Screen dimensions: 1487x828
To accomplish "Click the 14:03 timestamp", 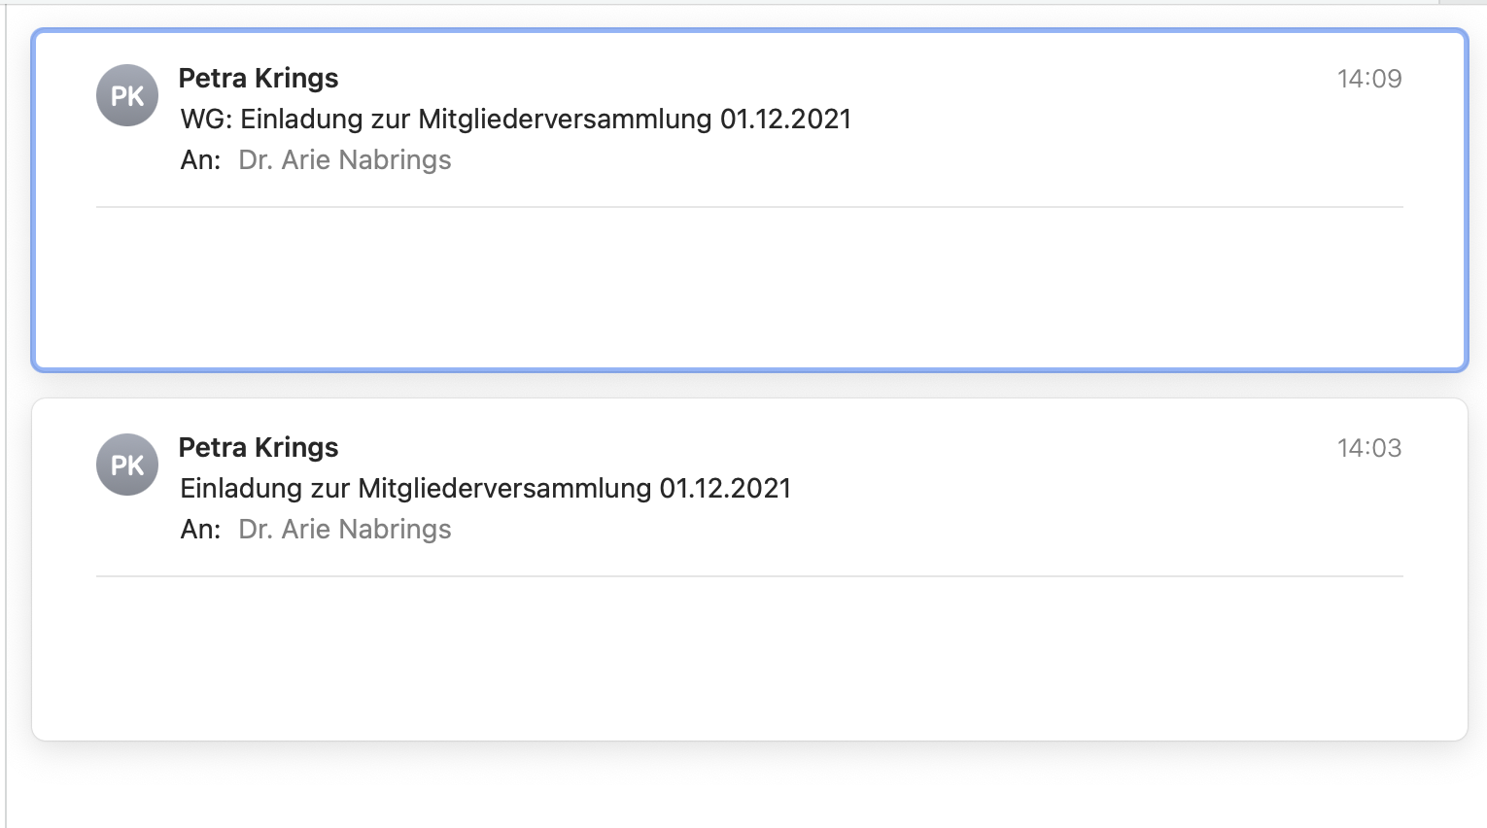I will [x=1368, y=448].
